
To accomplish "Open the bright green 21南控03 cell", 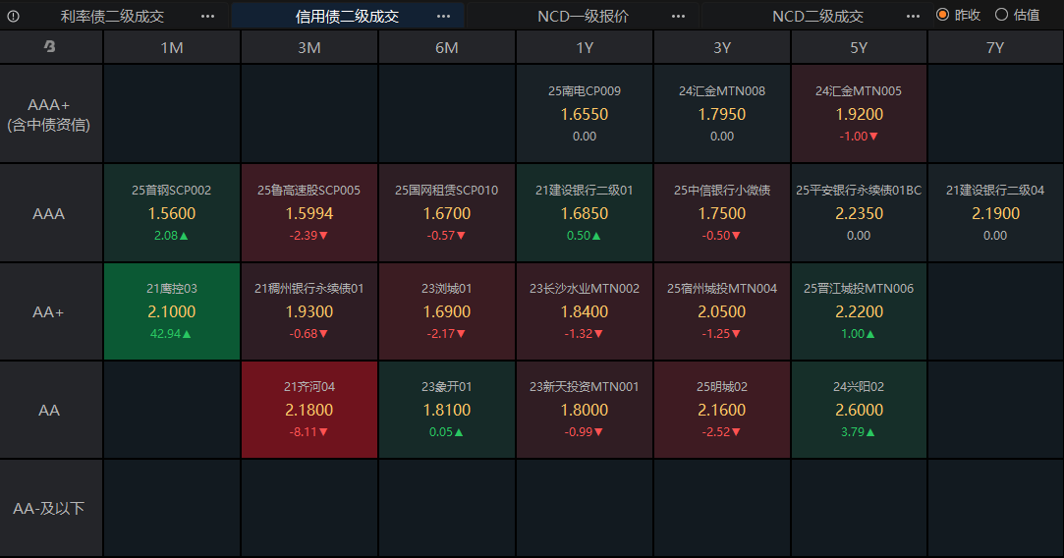I will [x=172, y=311].
